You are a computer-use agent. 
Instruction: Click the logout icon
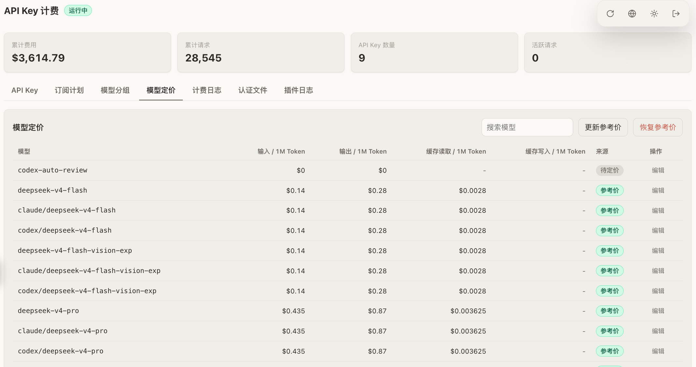(676, 14)
